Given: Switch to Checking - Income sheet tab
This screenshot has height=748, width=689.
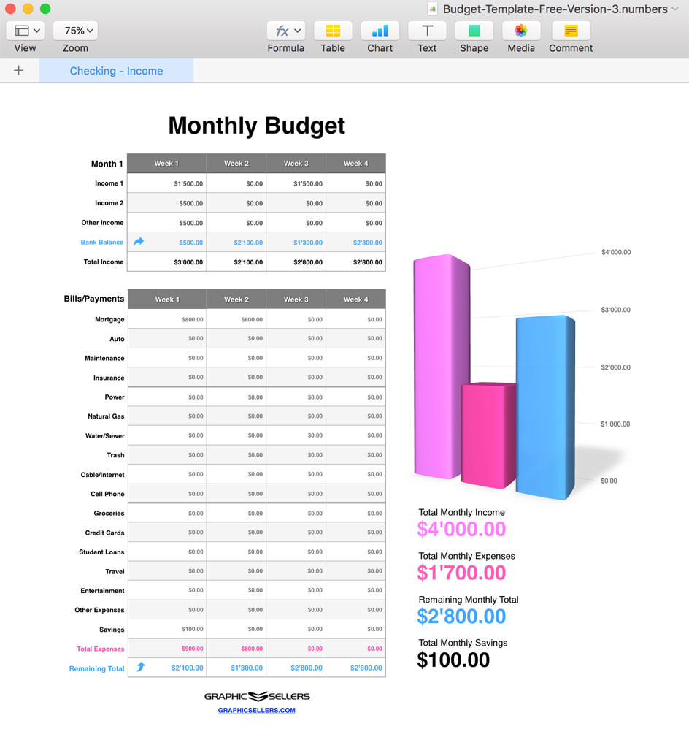Looking at the screenshot, I should click(116, 71).
